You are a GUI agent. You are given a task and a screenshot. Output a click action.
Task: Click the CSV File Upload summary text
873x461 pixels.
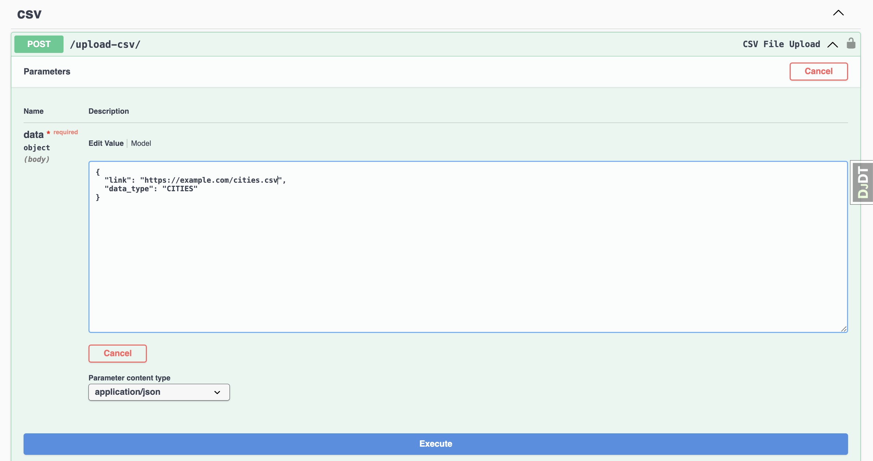pos(781,44)
